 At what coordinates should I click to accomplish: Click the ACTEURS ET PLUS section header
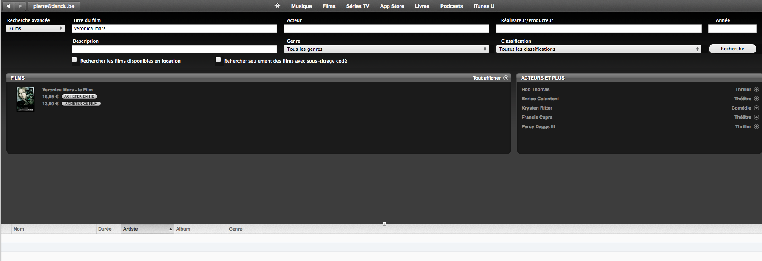pyautogui.click(x=543, y=78)
